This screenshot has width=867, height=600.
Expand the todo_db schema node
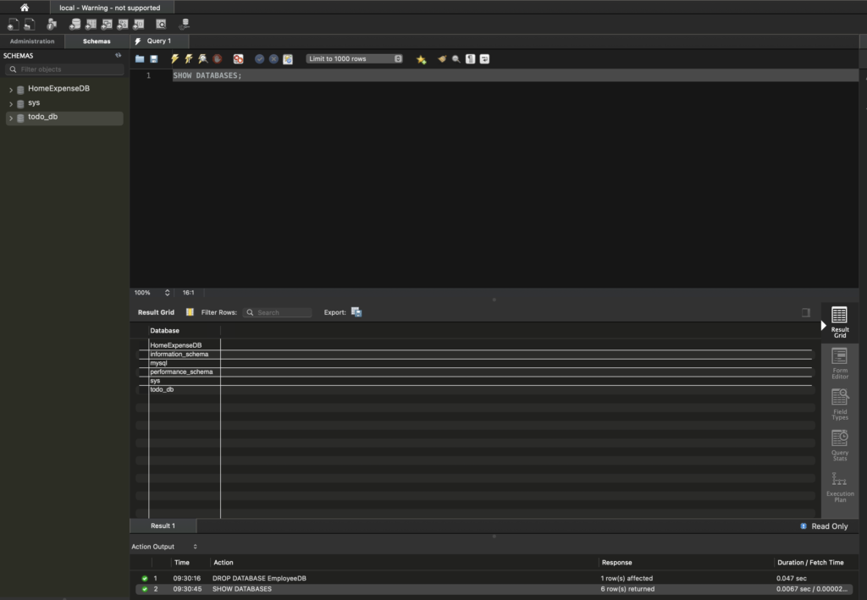(x=11, y=118)
